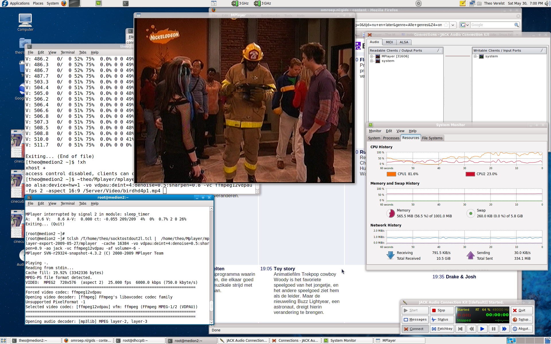This screenshot has width=551, height=344.
Task: Click JACK transport backward button
Action: click(x=471, y=329)
